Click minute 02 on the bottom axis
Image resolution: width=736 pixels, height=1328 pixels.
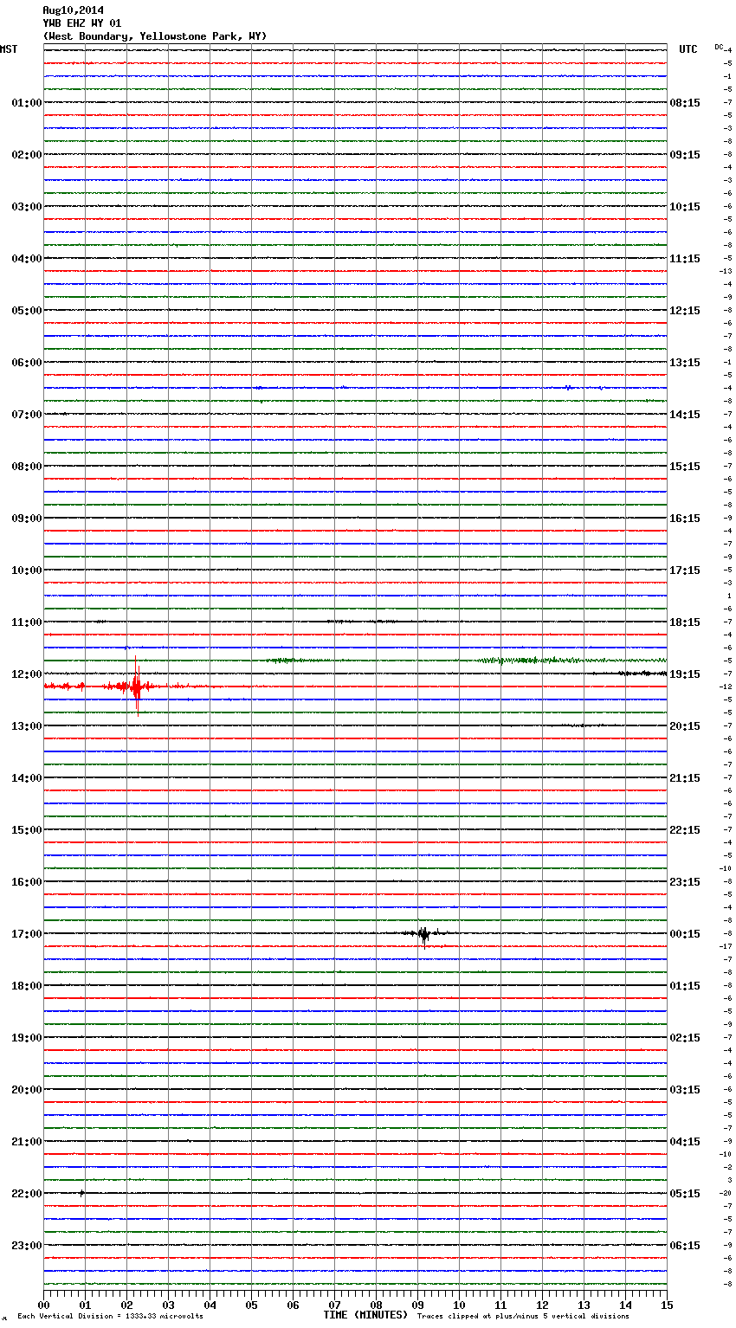[126, 1305]
